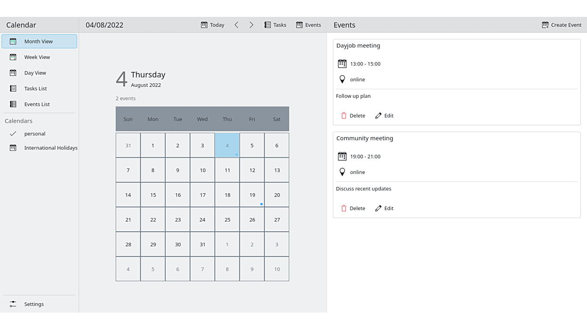Click the pencil icon for Community meeting
587x330 pixels.
pos(378,208)
